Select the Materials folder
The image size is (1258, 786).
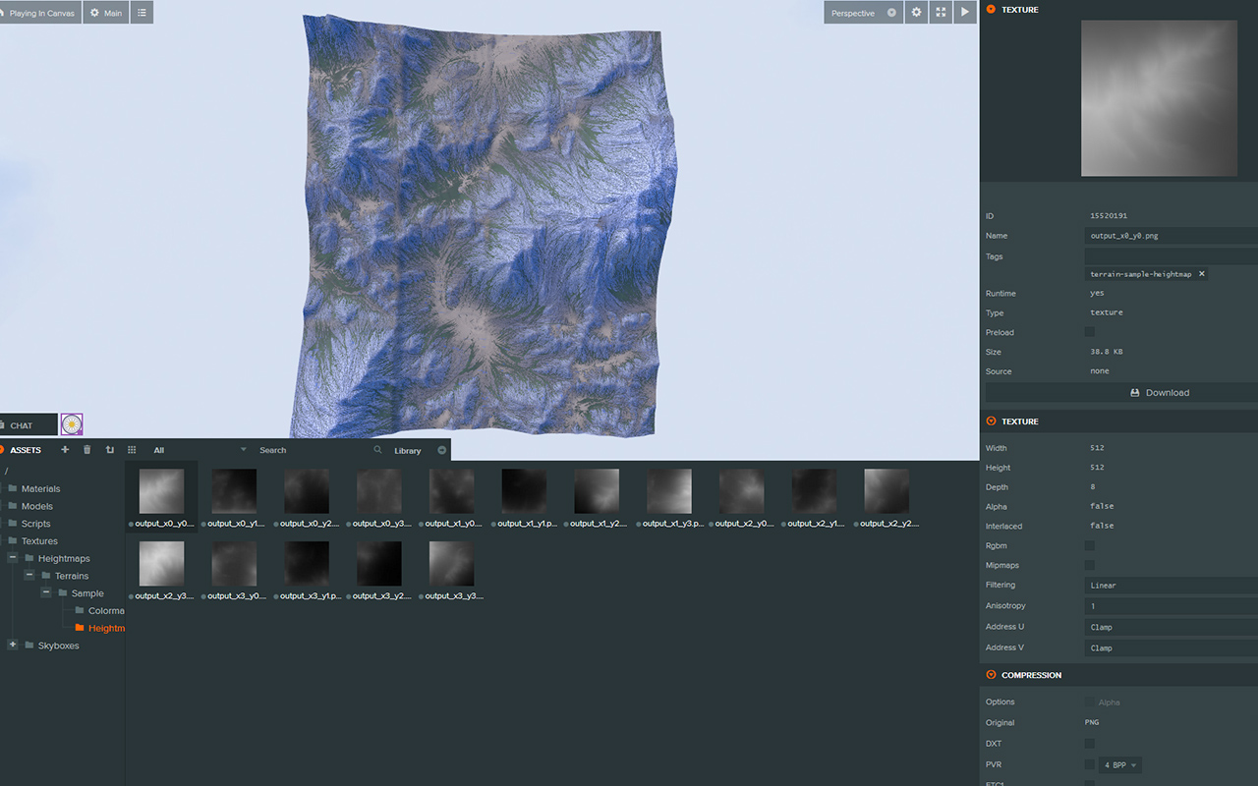pyautogui.click(x=40, y=488)
